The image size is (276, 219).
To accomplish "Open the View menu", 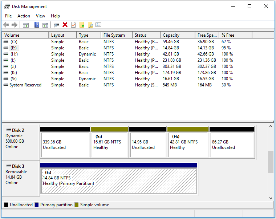I will 41,16.
